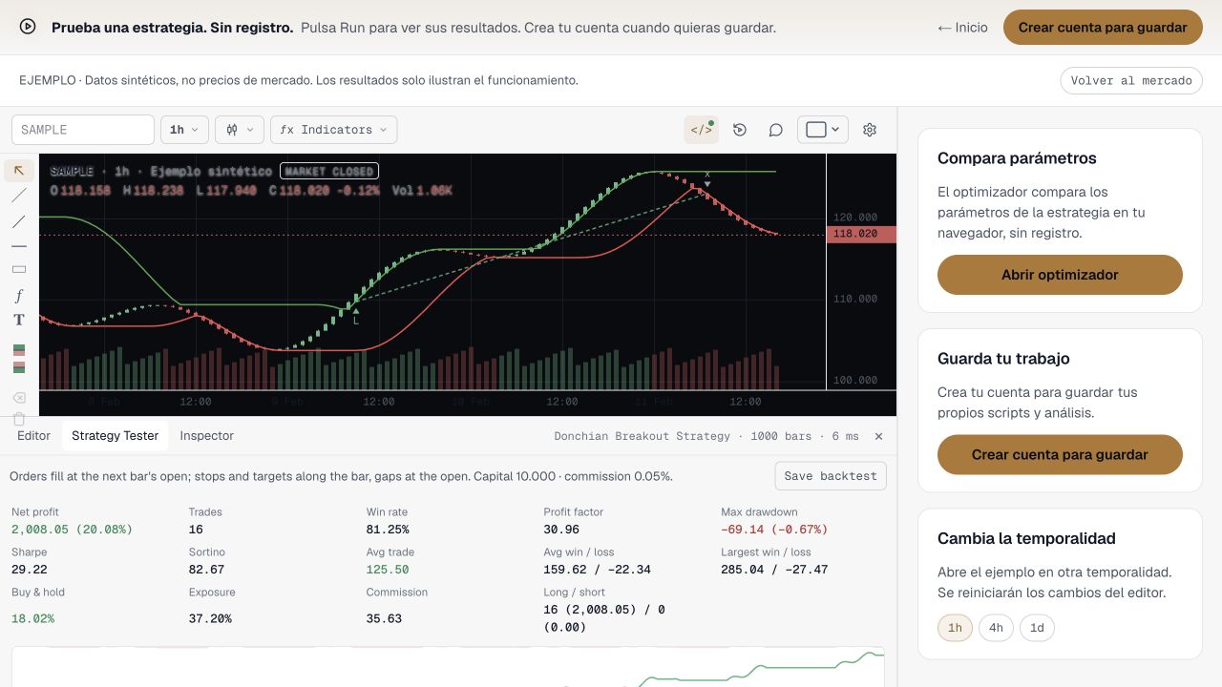Open the chart layout selector dropdown
Screen dimensions: 1222x687
[x=822, y=130]
